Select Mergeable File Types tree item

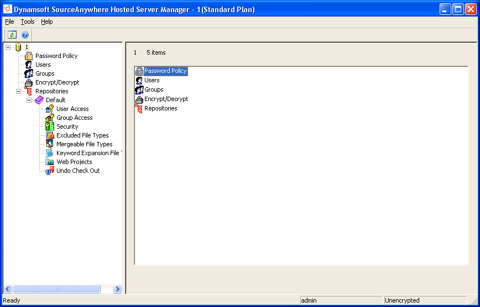[84, 144]
